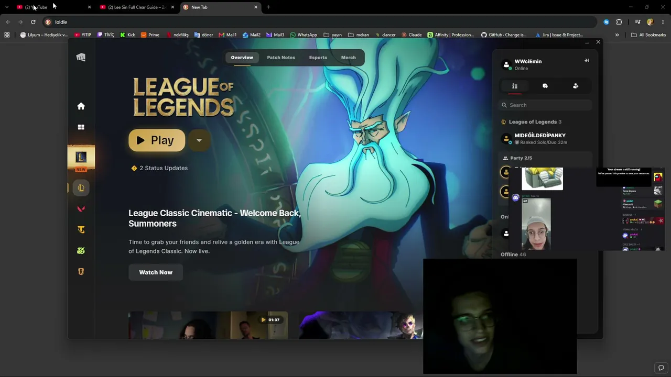Open the All Bookmarks folder
This screenshot has height=377, width=671.
pyautogui.click(x=648, y=35)
